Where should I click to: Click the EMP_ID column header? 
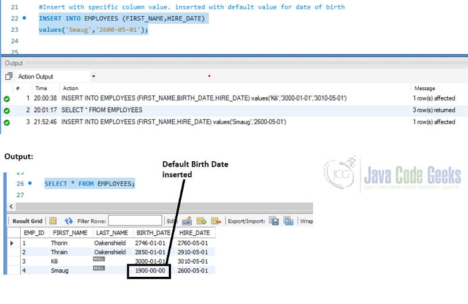pos(34,233)
